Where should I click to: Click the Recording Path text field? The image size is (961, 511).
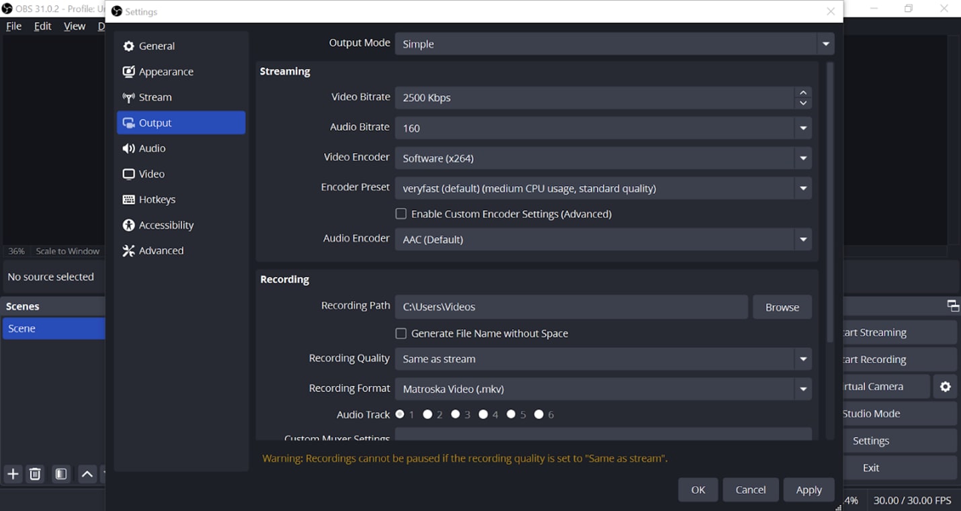point(571,307)
